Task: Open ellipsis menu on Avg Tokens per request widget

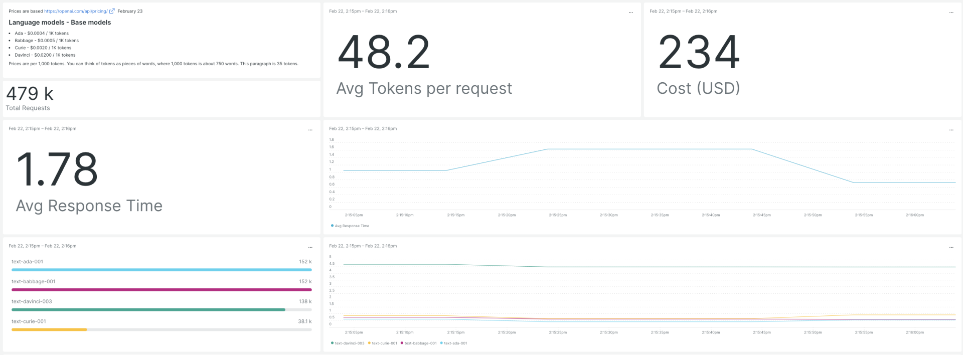Action: click(x=630, y=12)
